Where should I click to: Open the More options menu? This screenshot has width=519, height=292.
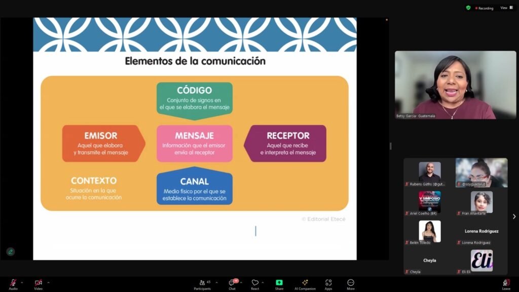pos(351,284)
